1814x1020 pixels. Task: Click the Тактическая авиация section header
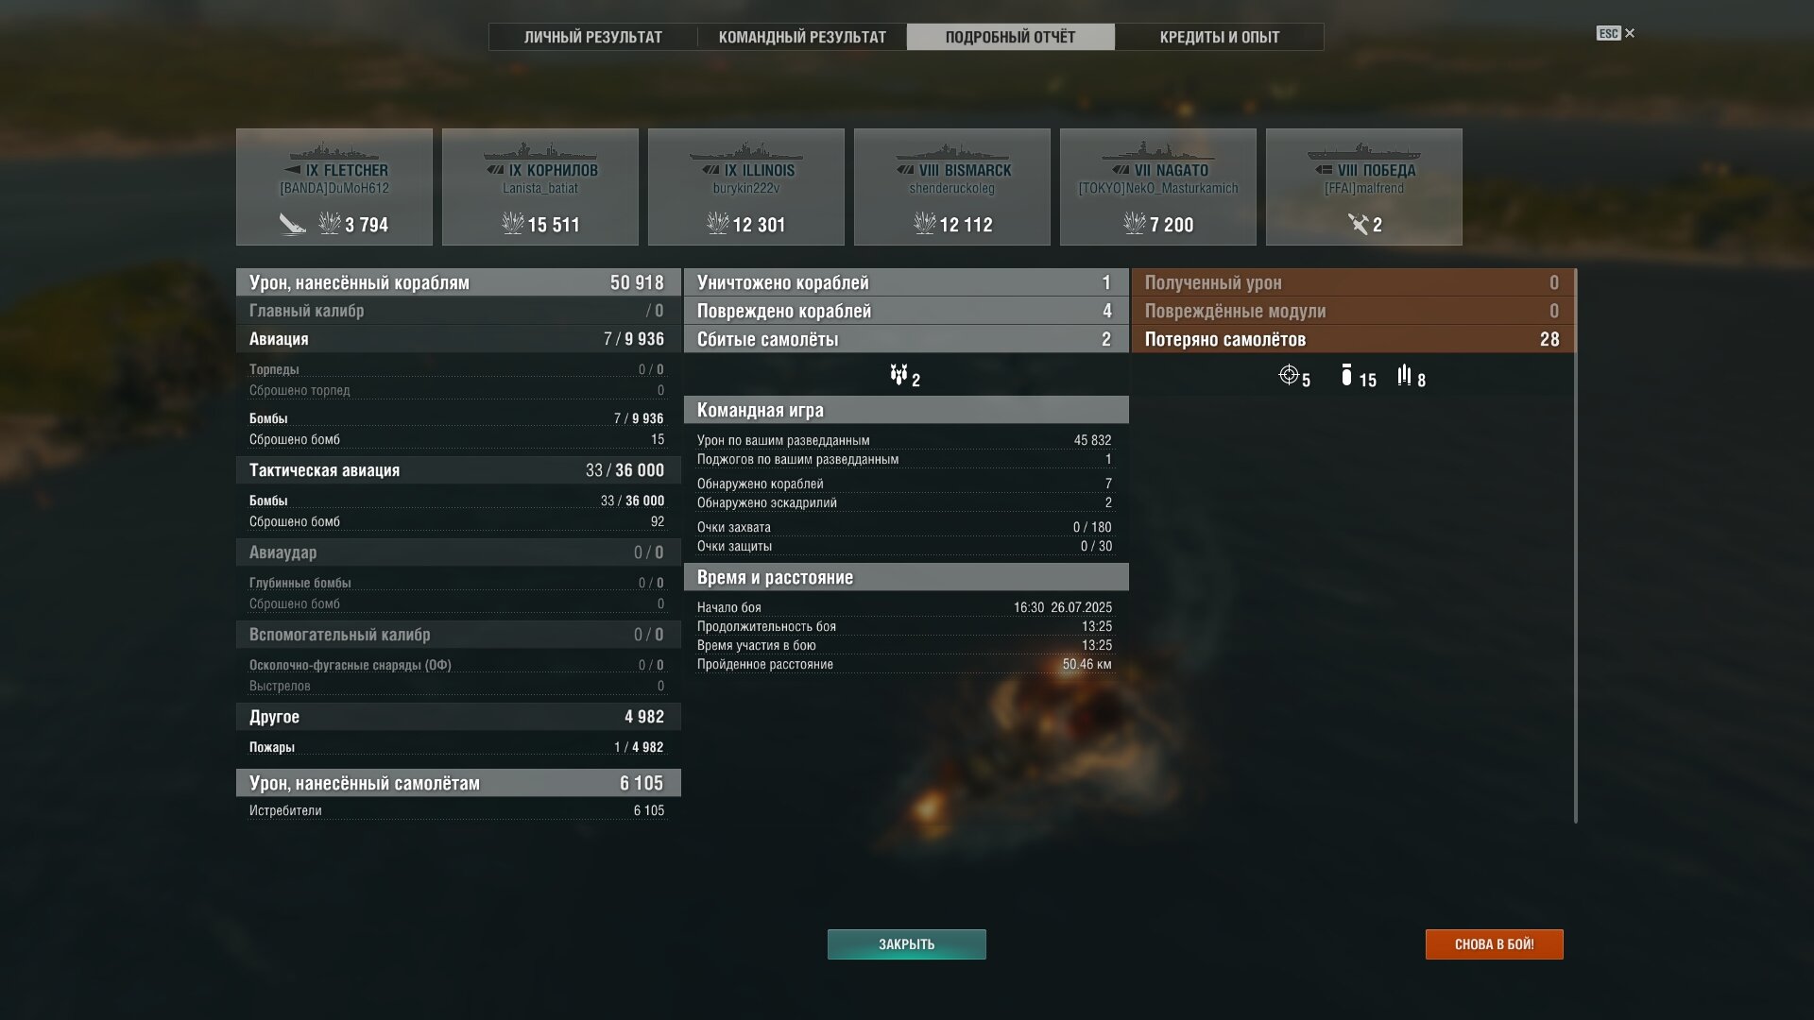point(458,470)
